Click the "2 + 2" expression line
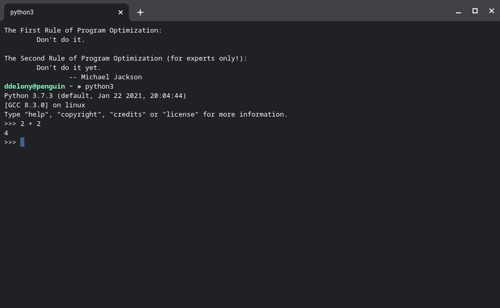Image resolution: width=500 pixels, height=308 pixels. point(30,123)
